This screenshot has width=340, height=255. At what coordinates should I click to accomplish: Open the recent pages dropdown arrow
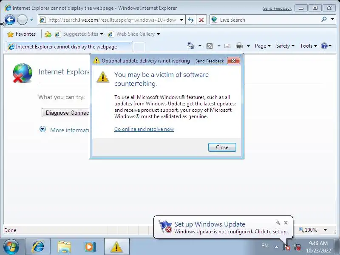31,20
